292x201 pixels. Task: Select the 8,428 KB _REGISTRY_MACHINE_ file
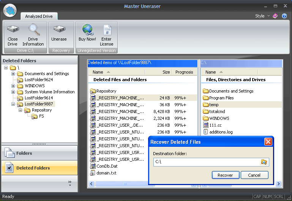[143, 111]
